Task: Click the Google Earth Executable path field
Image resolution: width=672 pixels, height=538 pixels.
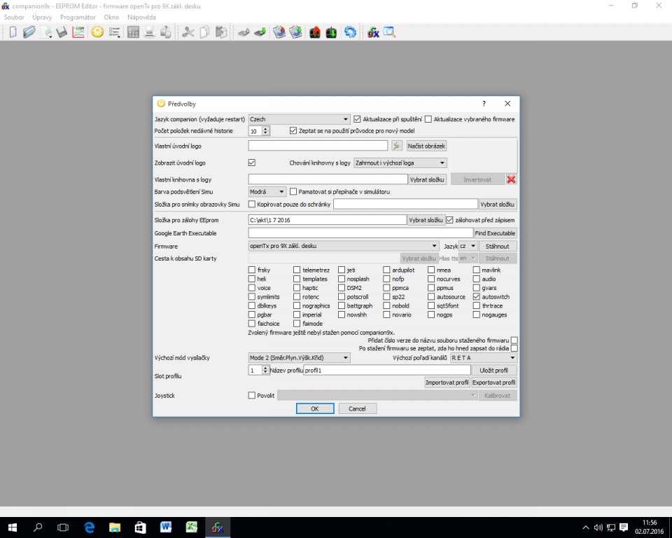Action: [x=360, y=233]
